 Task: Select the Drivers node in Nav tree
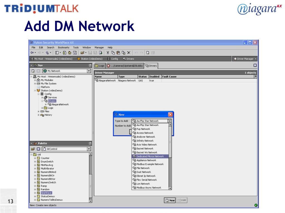pos(52,101)
